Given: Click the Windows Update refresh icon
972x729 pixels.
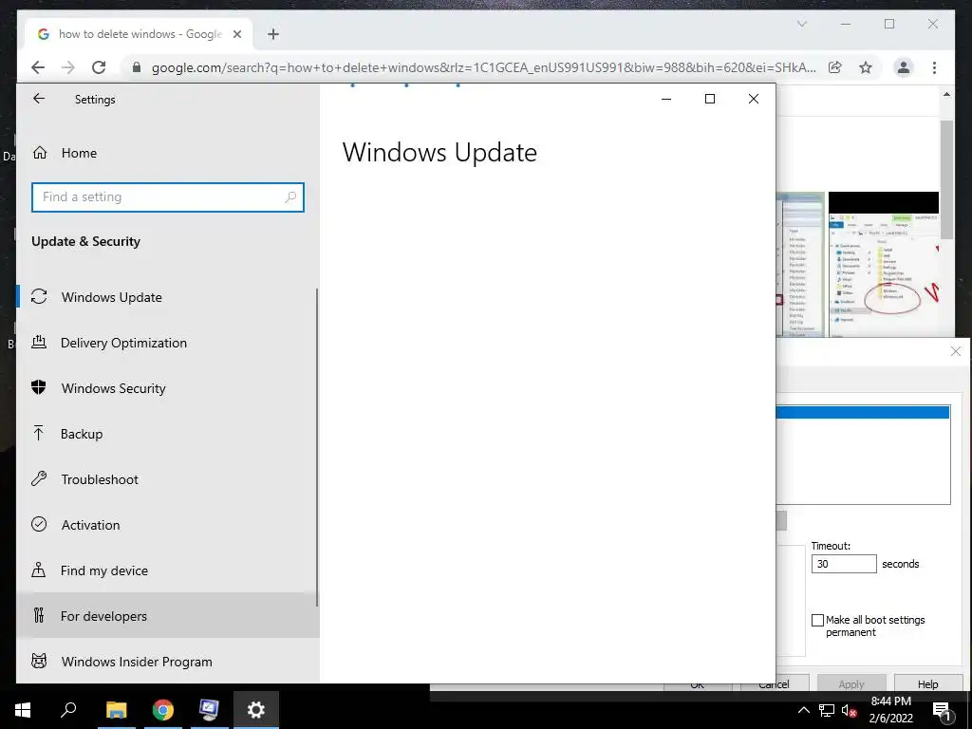Looking at the screenshot, I should 39,296.
